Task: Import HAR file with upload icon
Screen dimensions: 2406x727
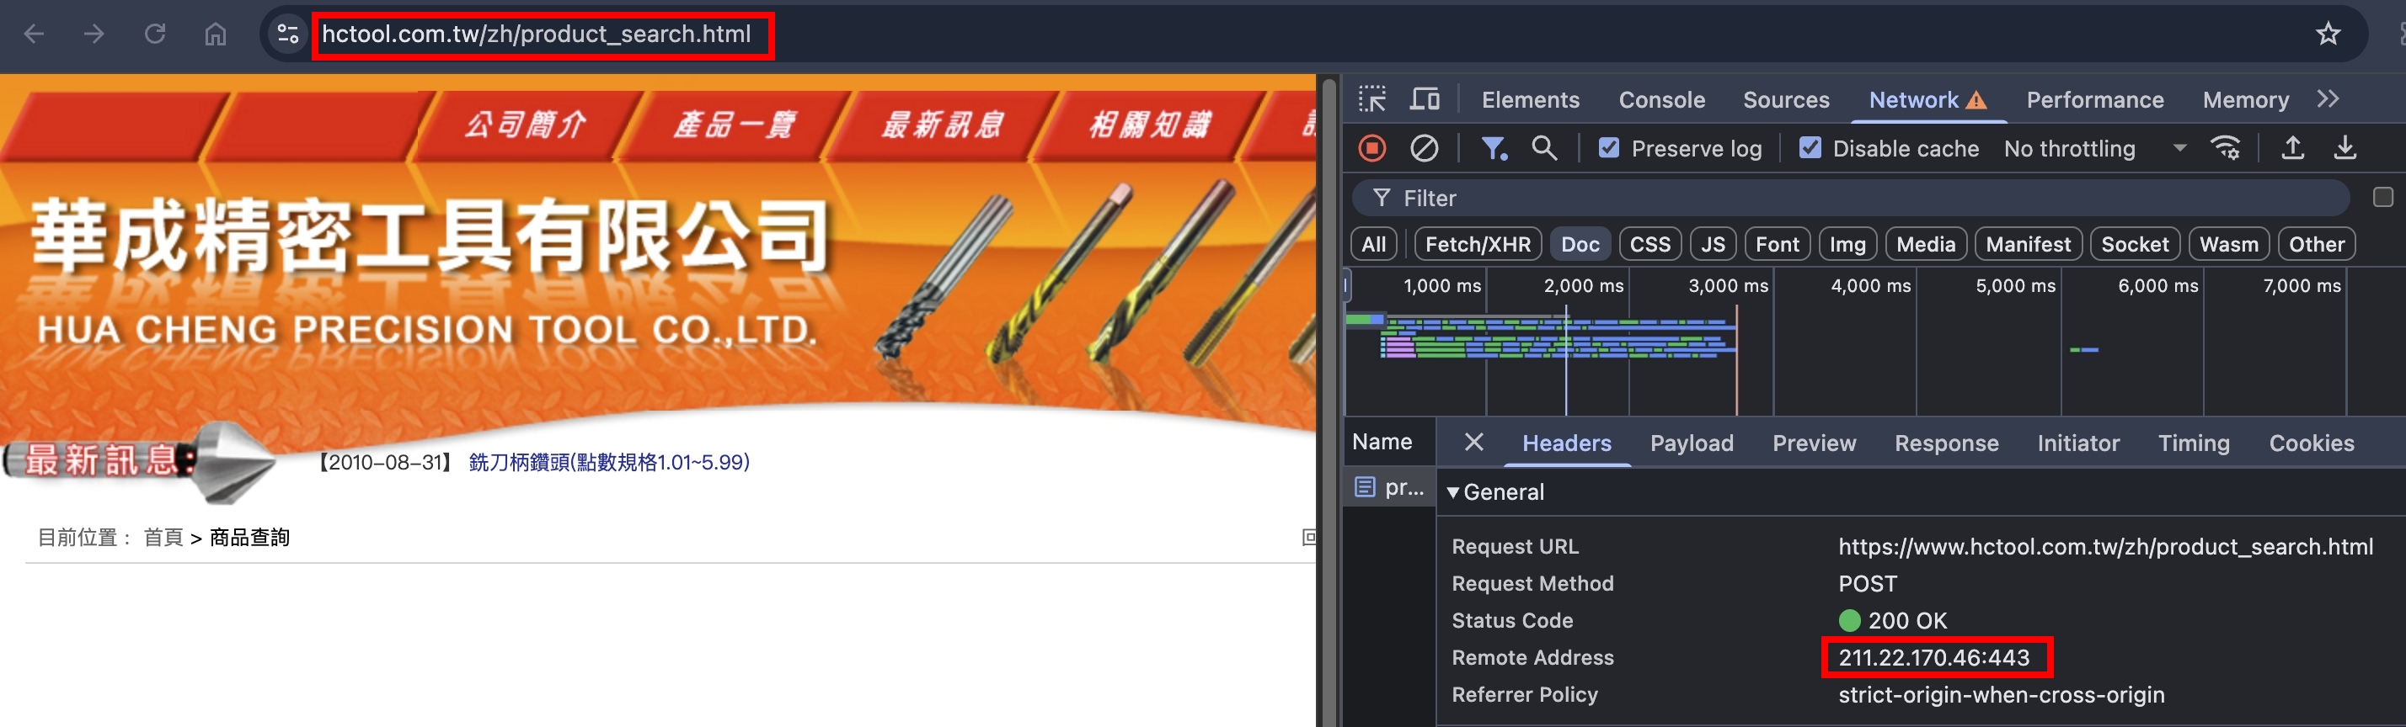Action: (x=2293, y=148)
